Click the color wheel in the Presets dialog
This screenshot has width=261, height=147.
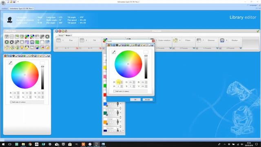point(128,64)
